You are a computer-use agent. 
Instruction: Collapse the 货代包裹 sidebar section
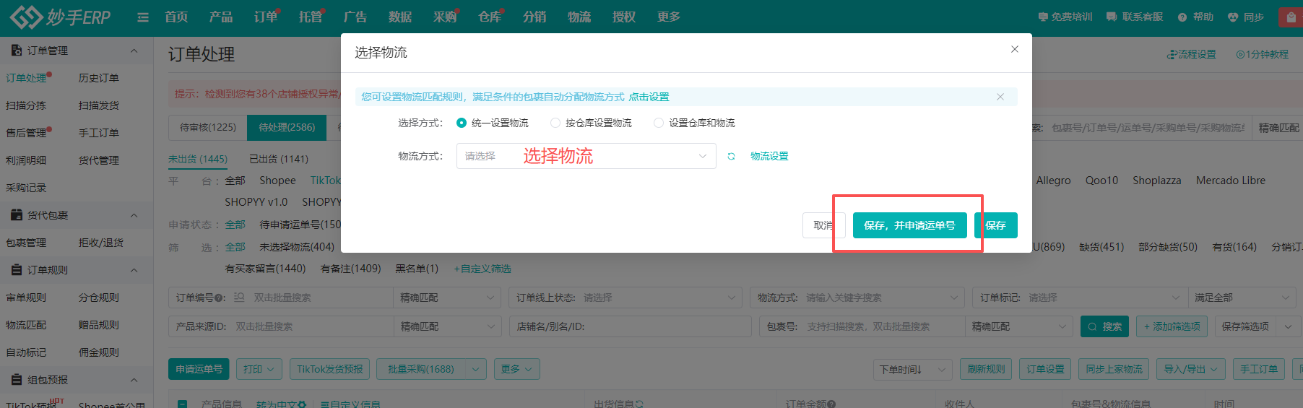134,215
